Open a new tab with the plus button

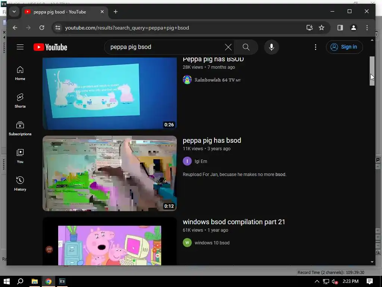coord(116,12)
